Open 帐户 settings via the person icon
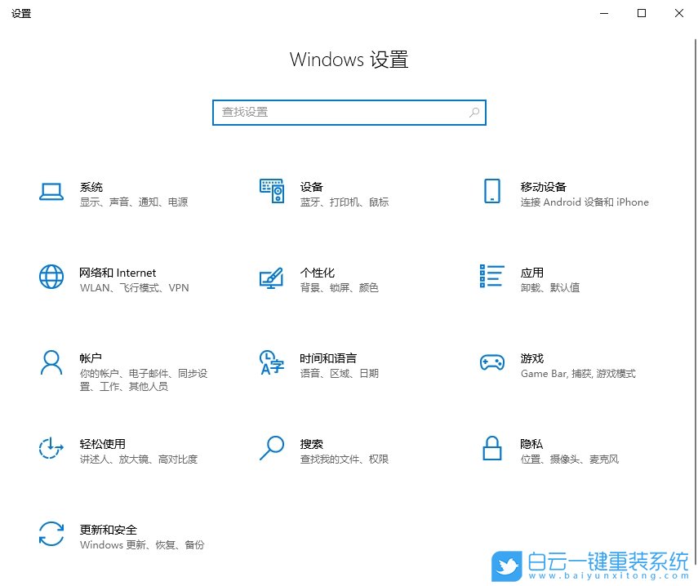The image size is (698, 586). 51,364
